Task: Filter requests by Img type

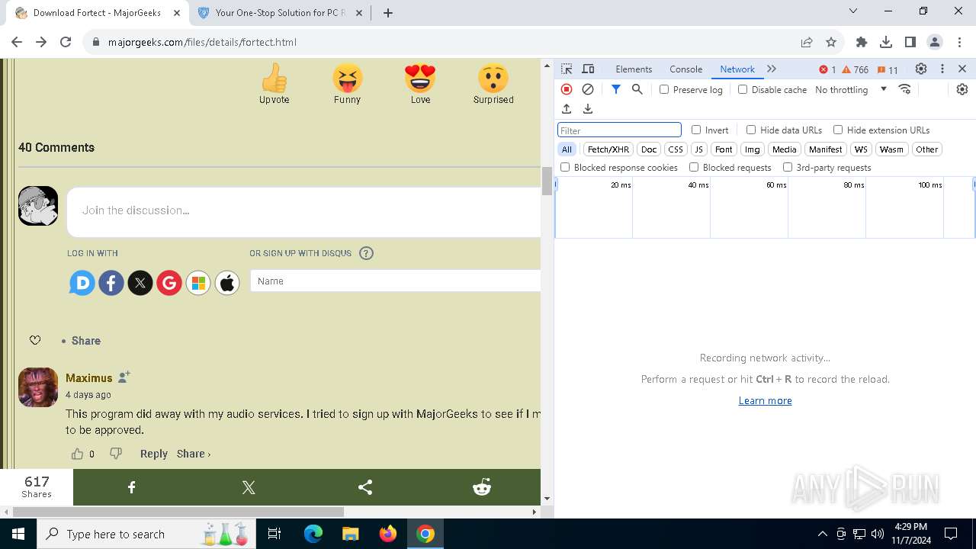Action: pyautogui.click(x=753, y=149)
